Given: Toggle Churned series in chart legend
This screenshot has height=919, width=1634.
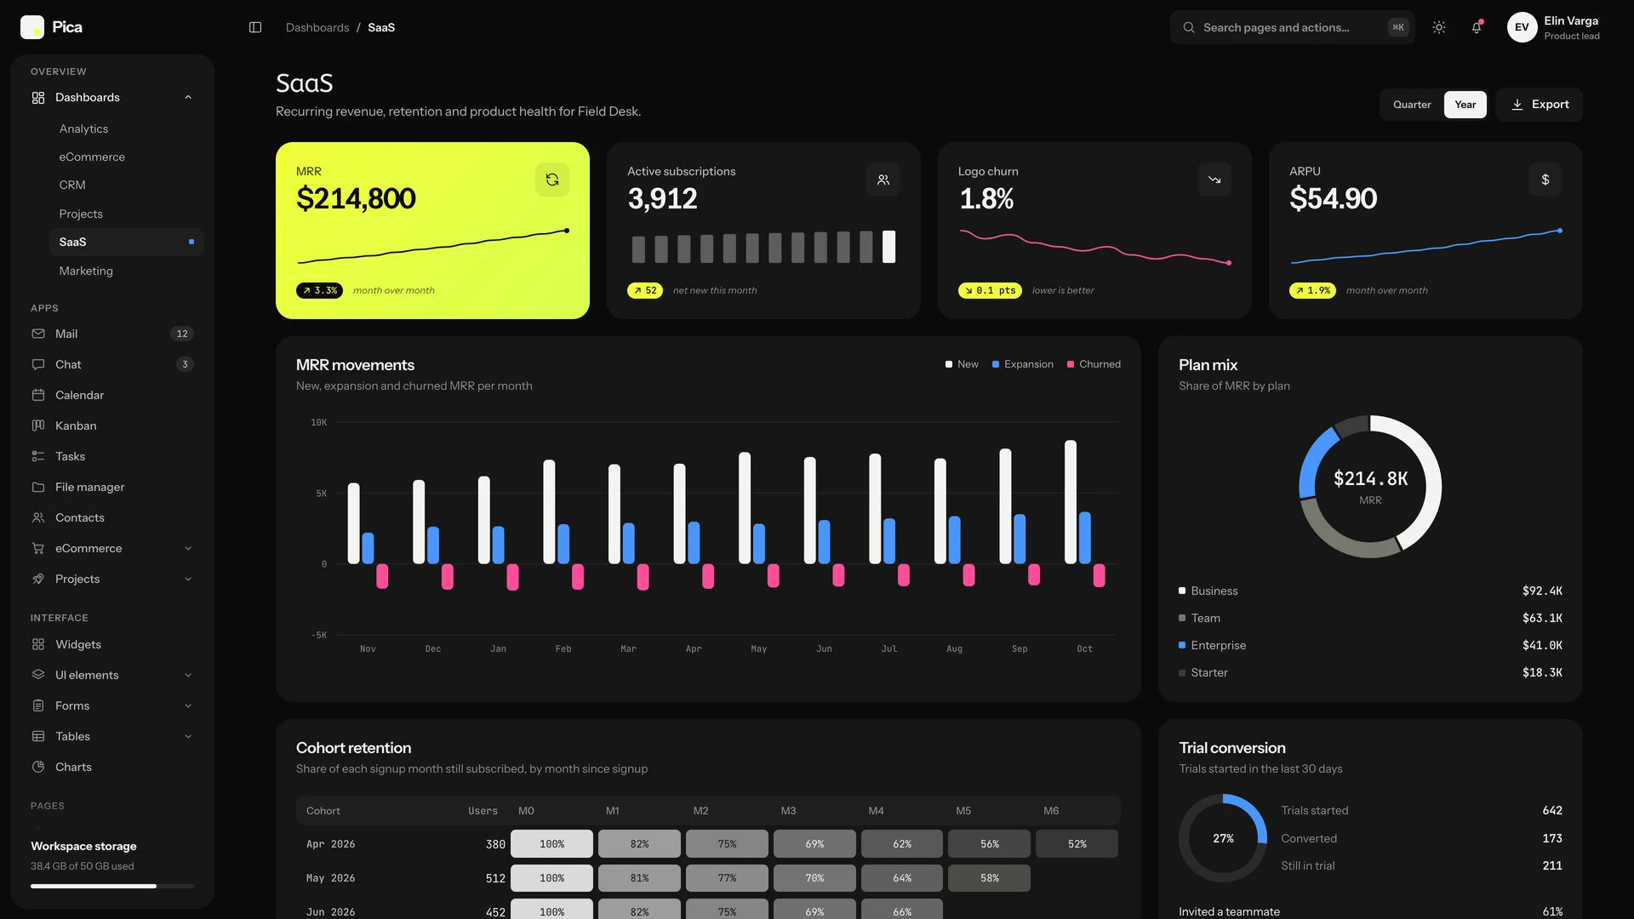Looking at the screenshot, I should coord(1094,364).
